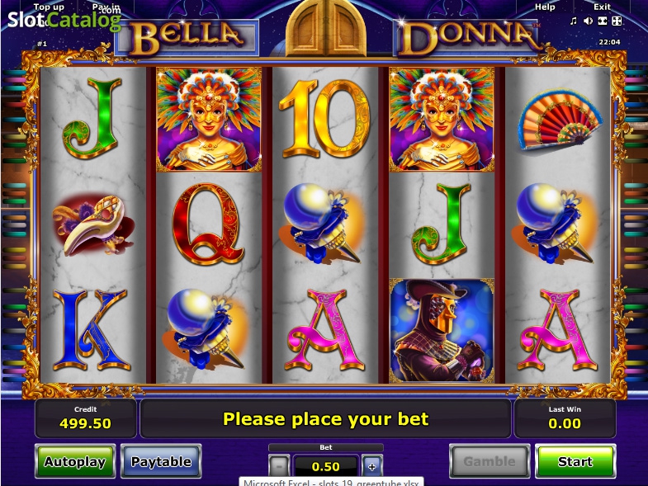The image size is (648, 486).
Task: Click the greyed Gamble button
Action: click(x=490, y=461)
